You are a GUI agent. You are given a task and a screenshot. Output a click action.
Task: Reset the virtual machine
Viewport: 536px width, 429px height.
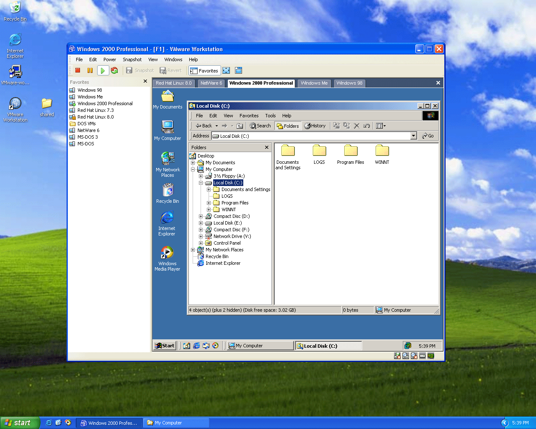tap(114, 70)
